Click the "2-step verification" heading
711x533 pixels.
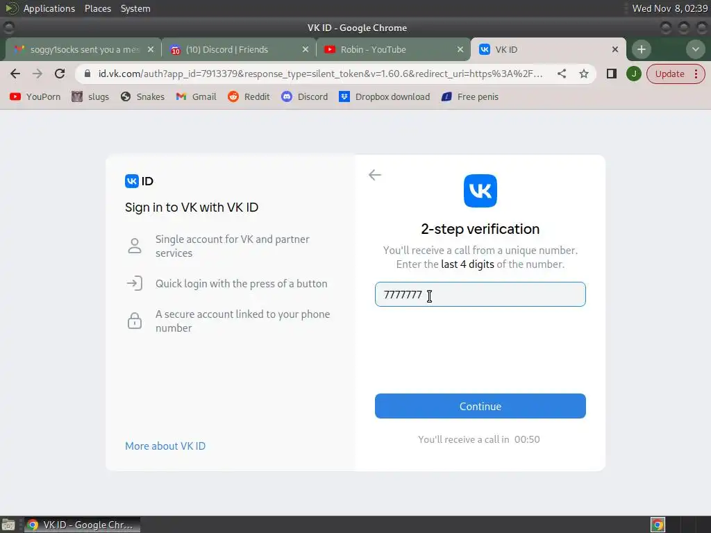[480, 229]
